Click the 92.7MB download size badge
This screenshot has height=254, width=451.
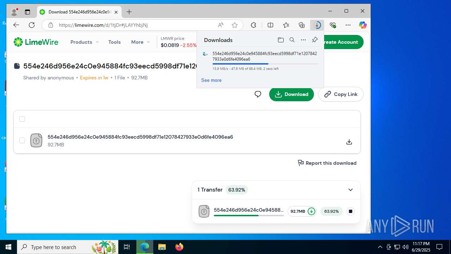click(302, 211)
